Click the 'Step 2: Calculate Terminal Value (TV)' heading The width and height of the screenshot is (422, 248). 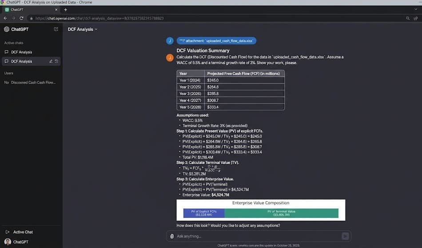pos(207,162)
